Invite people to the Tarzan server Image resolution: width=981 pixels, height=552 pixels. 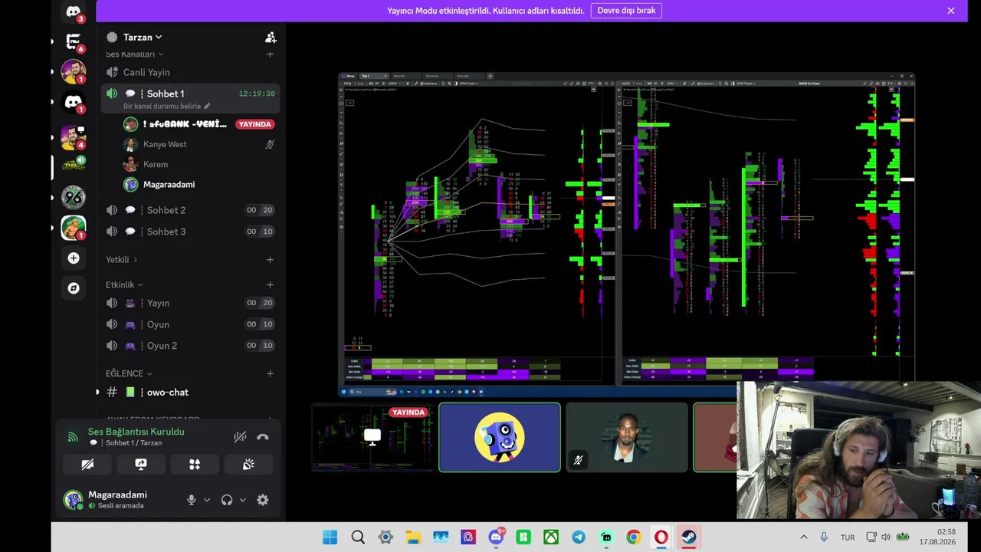(271, 37)
